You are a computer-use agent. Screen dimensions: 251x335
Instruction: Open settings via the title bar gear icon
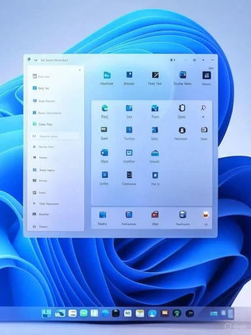coord(194,60)
